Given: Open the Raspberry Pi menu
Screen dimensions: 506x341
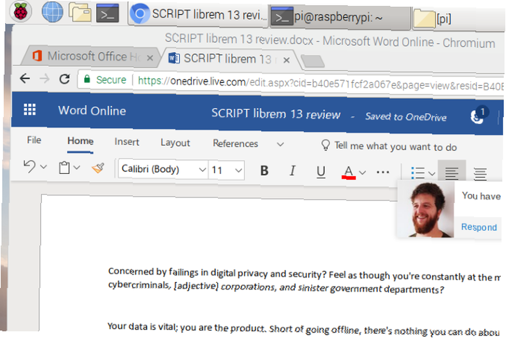Looking at the screenshot, I should click(21, 12).
